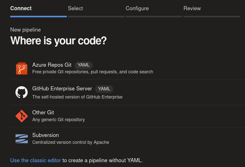Select GitHub Enterprise Server option
The width and height of the screenshot is (245, 167).
coord(128,92)
